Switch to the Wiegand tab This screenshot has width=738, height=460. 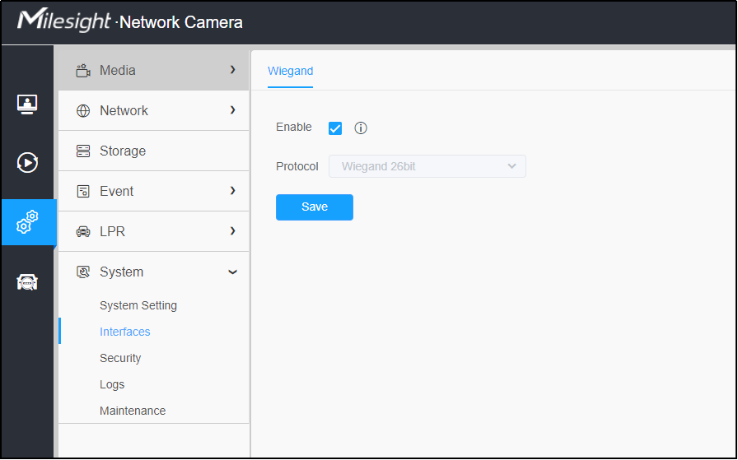pos(291,71)
